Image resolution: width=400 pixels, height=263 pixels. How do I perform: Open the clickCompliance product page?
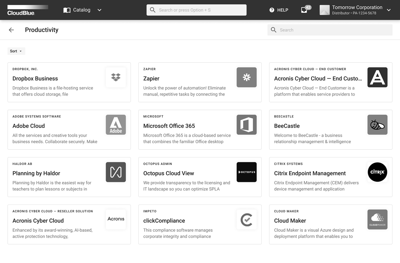200,224
